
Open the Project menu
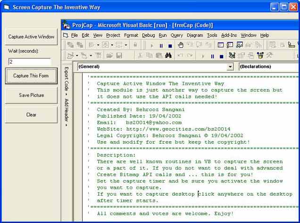pos(113,35)
